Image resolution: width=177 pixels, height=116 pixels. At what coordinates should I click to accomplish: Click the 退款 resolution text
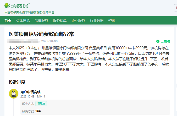tap(38, 111)
